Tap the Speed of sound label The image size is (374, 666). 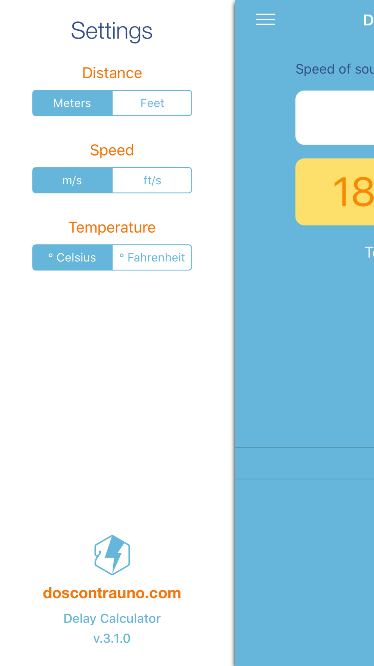pos(335,69)
